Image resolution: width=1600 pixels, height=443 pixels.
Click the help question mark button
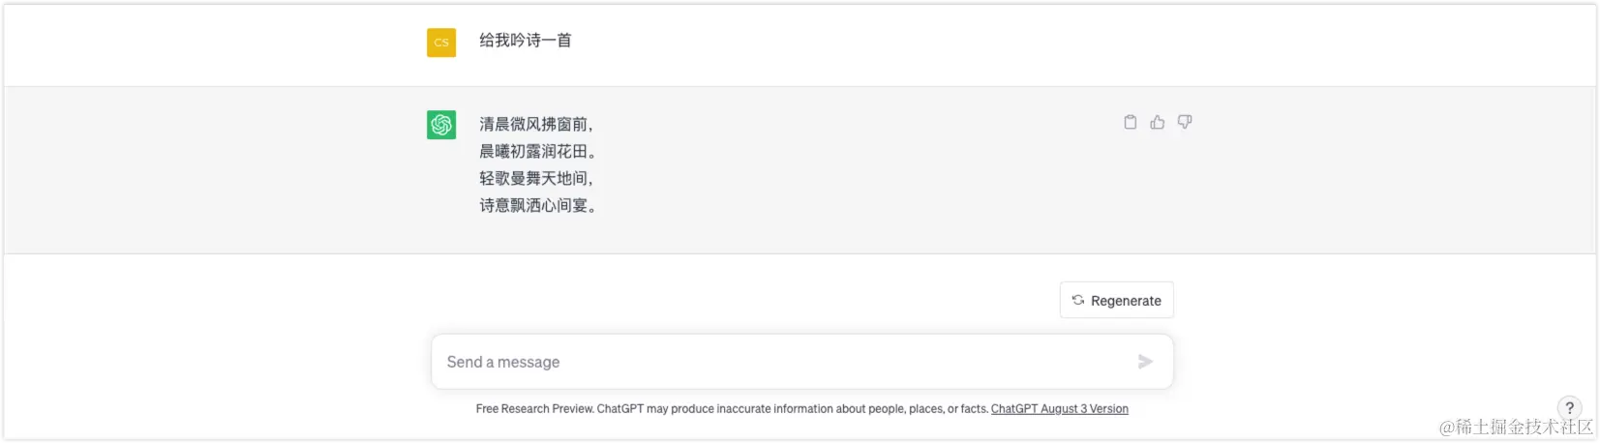1569,408
